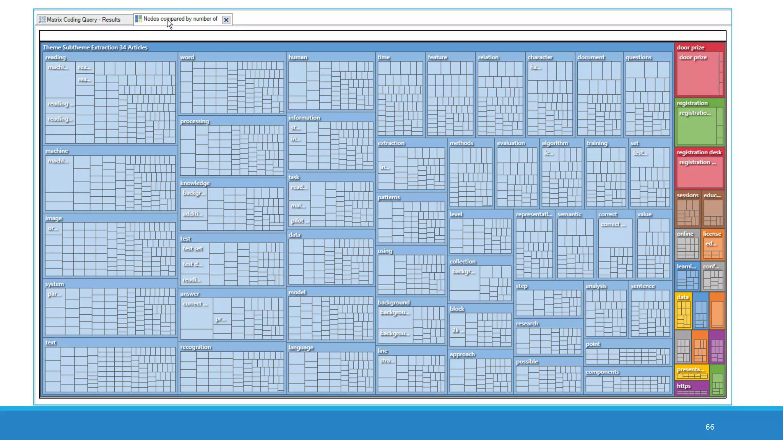Image resolution: width=783 pixels, height=440 pixels.
Task: Select the 'block' node header
Action: tap(457, 309)
